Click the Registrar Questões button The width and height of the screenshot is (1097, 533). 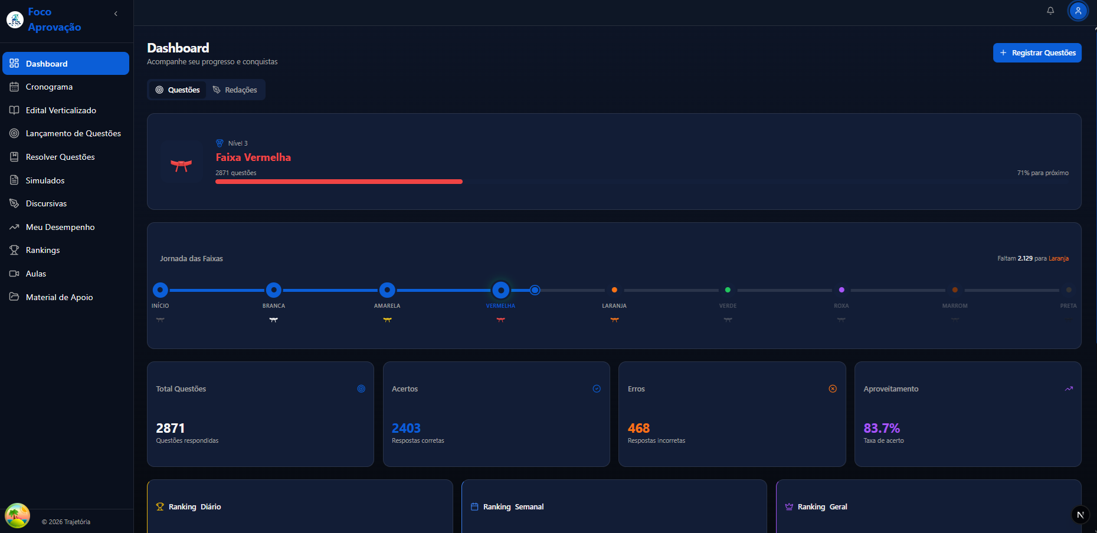coord(1037,52)
